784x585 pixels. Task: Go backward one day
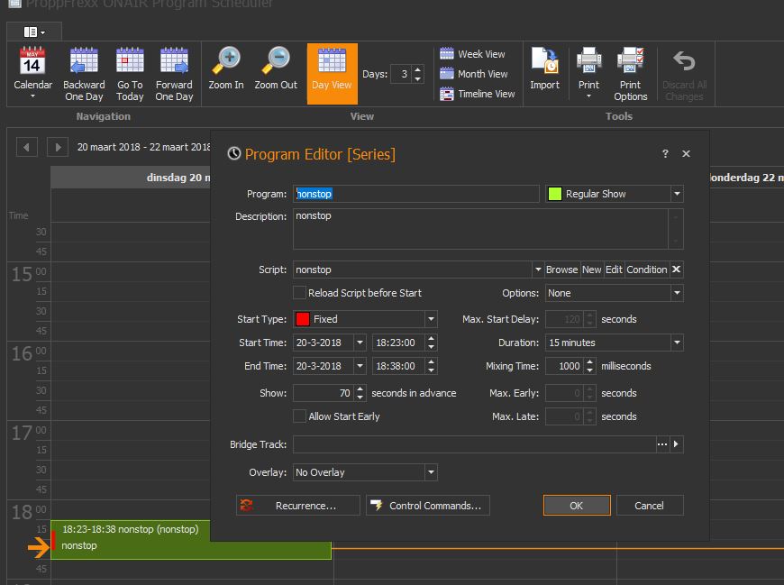tap(84, 74)
